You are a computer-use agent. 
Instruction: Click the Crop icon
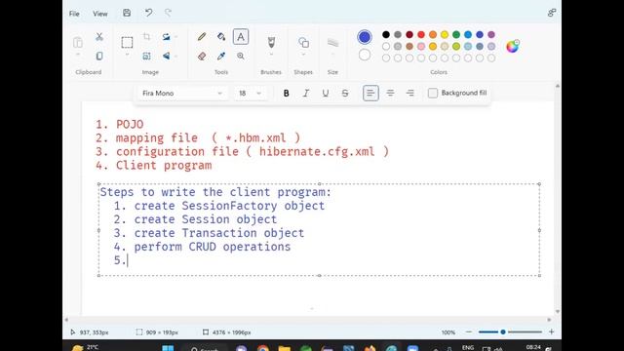146,37
